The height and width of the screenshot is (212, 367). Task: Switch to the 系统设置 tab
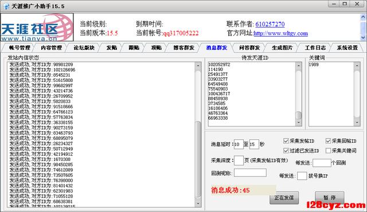[348, 48]
